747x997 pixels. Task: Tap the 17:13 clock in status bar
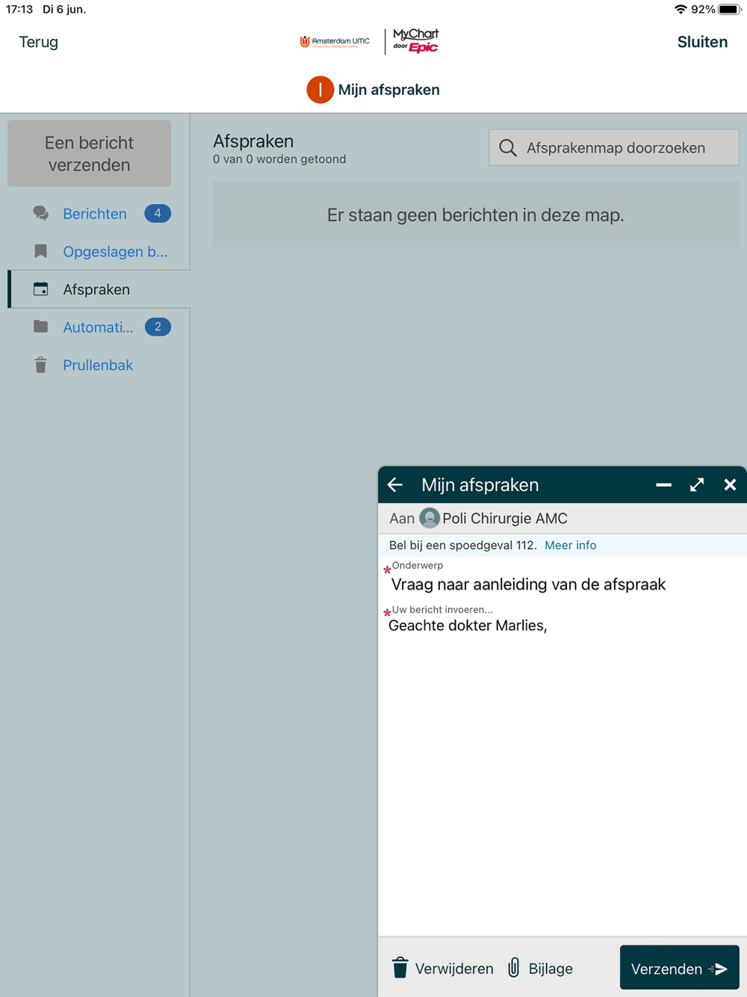coord(19,10)
